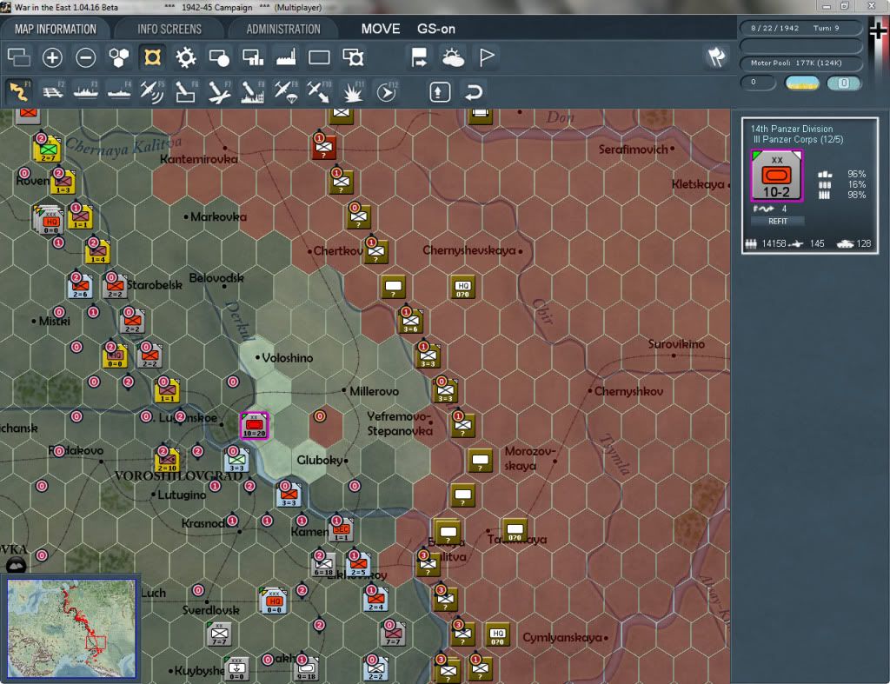This screenshot has height=684, width=890.
Task: Click the Voloshino town label
Action: click(x=287, y=358)
